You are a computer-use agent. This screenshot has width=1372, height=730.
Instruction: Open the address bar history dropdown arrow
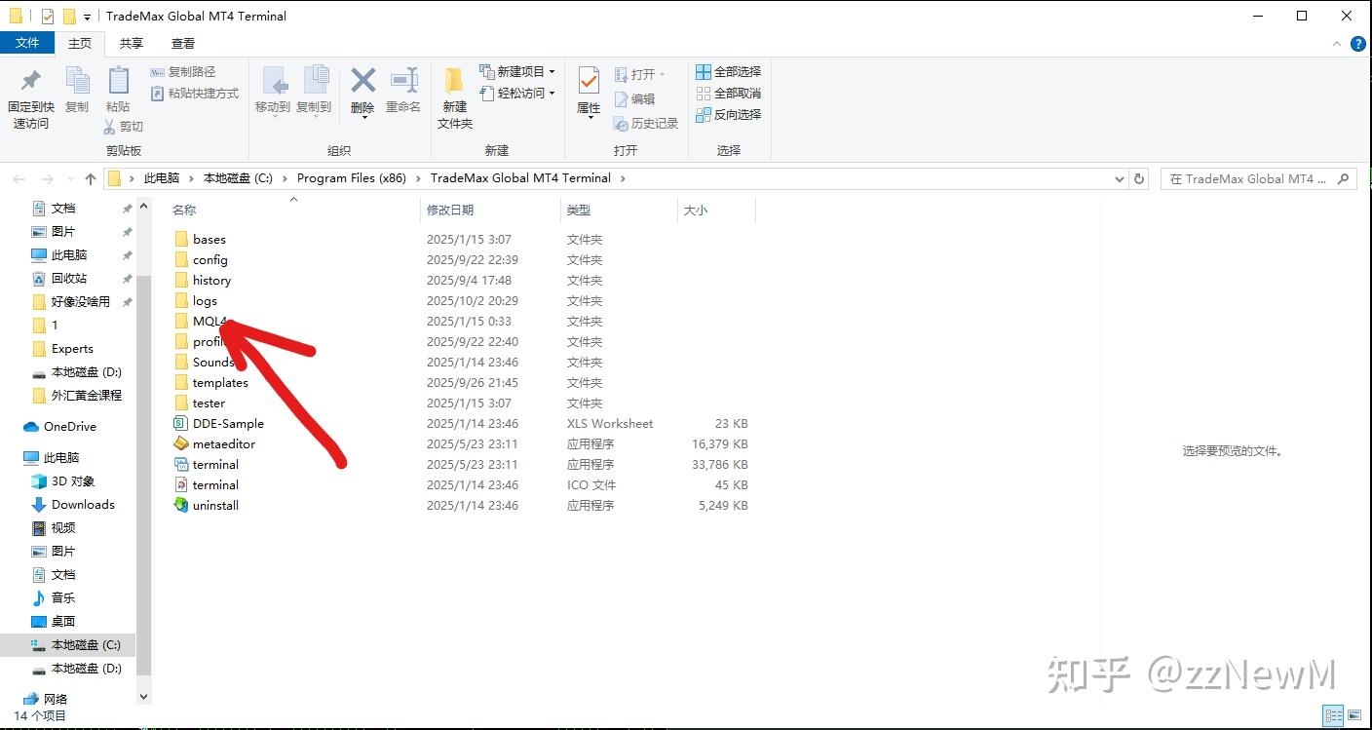[x=1119, y=178]
